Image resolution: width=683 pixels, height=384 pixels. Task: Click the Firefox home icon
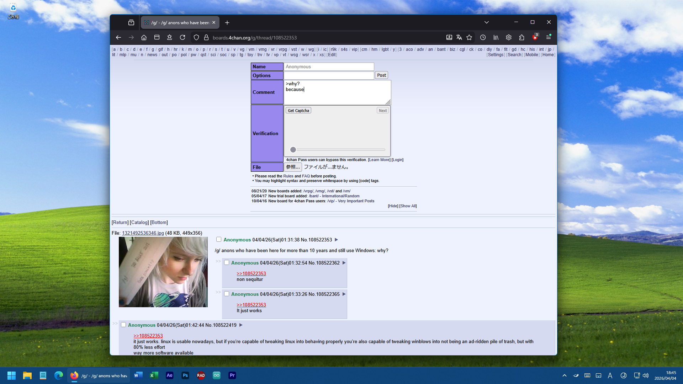[144, 37]
